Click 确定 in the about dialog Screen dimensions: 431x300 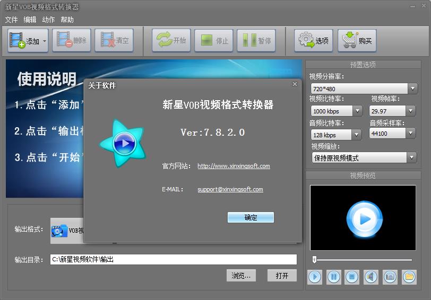[251, 217]
